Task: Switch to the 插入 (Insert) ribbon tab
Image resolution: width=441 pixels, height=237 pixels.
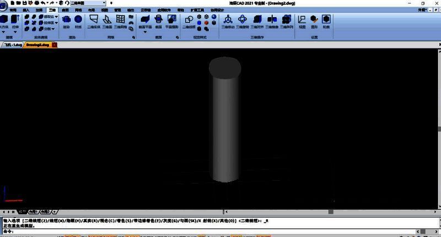Action: 26,10
